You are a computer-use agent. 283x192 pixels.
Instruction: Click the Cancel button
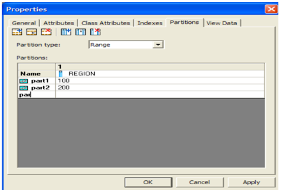point(200,182)
